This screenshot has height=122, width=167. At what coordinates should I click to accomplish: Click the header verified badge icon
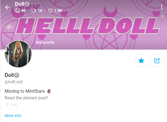click(27, 4)
